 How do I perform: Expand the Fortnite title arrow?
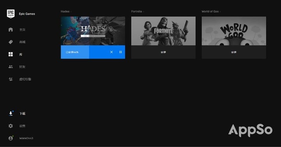[x=144, y=11]
